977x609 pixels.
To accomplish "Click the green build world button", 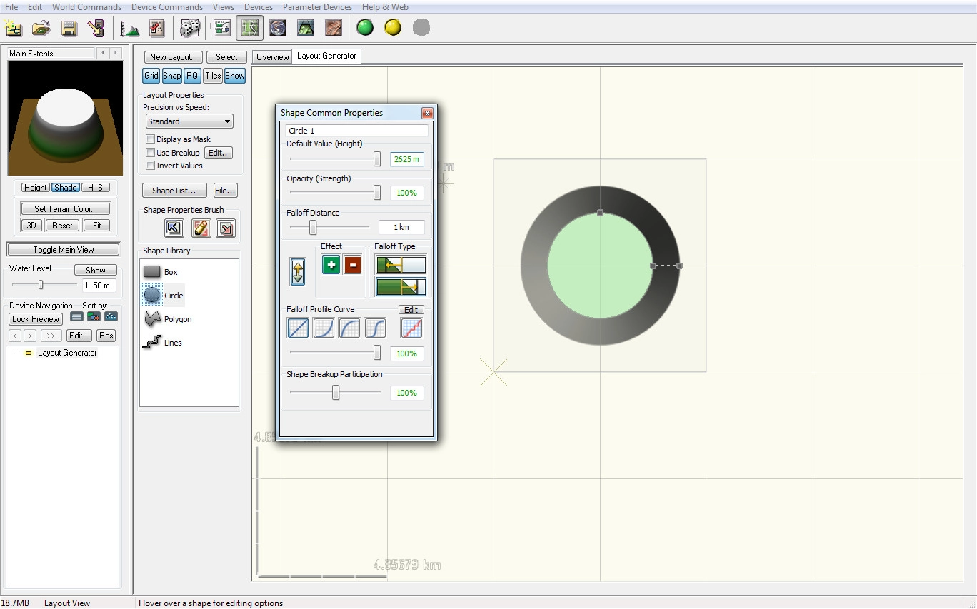I will [x=365, y=28].
